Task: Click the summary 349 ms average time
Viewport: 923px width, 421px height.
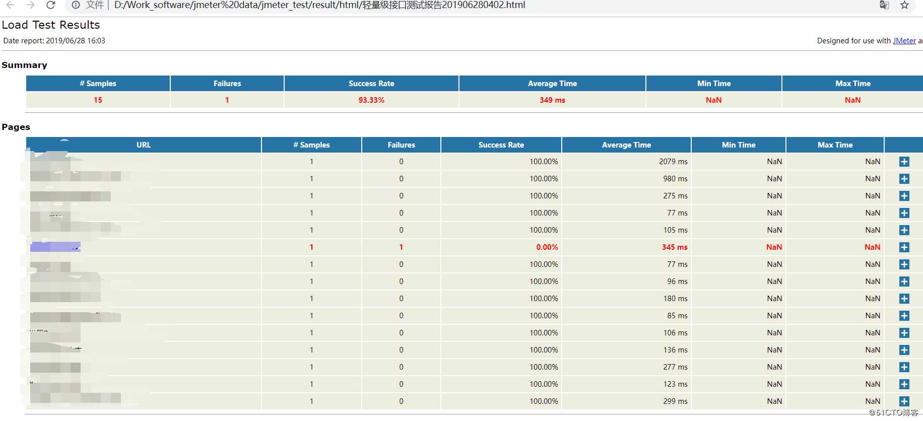Action: click(552, 100)
